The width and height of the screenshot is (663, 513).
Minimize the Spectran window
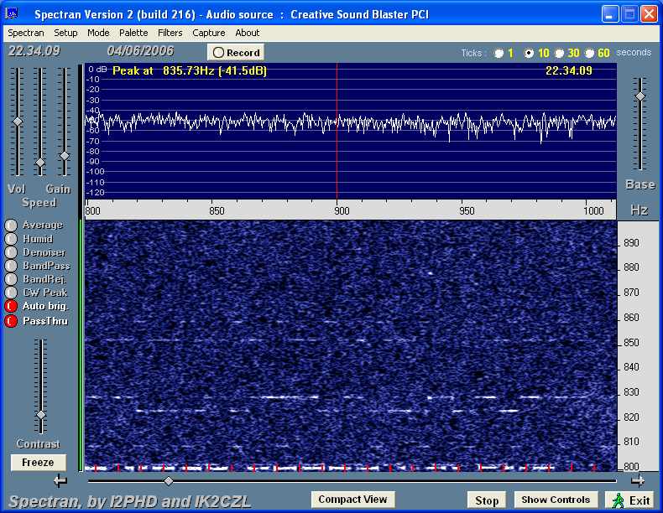coord(609,14)
